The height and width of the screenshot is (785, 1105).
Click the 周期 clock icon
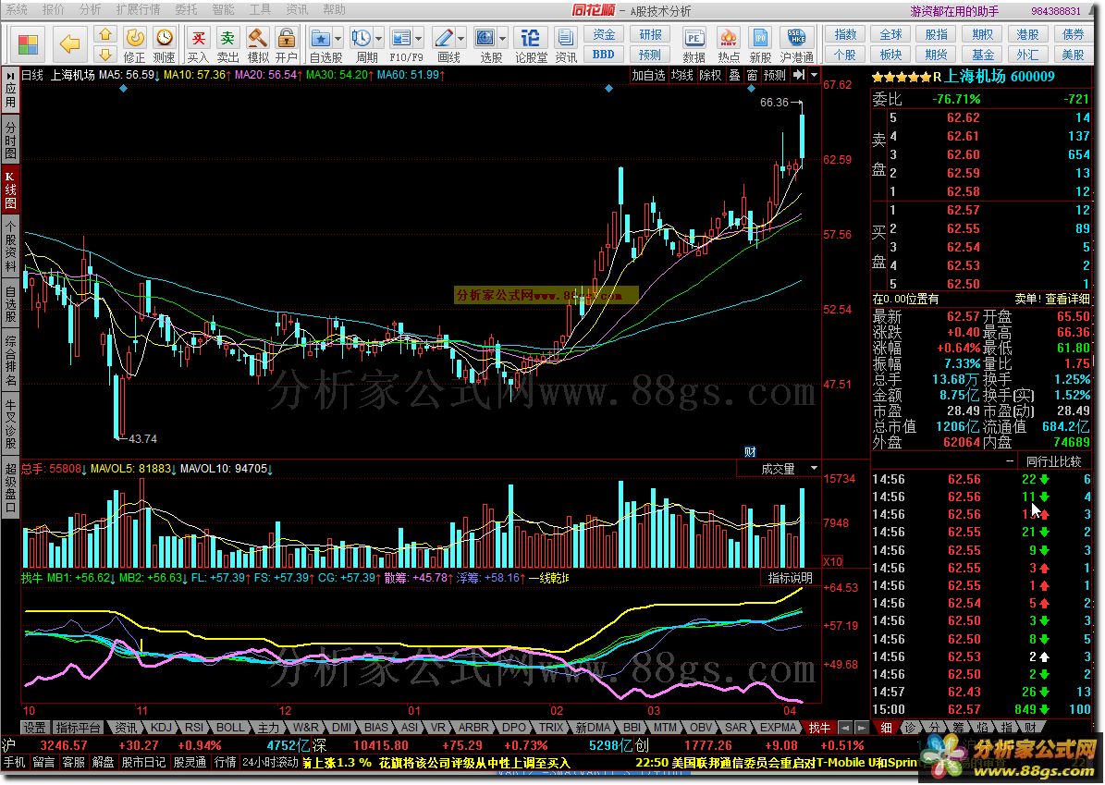(x=361, y=38)
